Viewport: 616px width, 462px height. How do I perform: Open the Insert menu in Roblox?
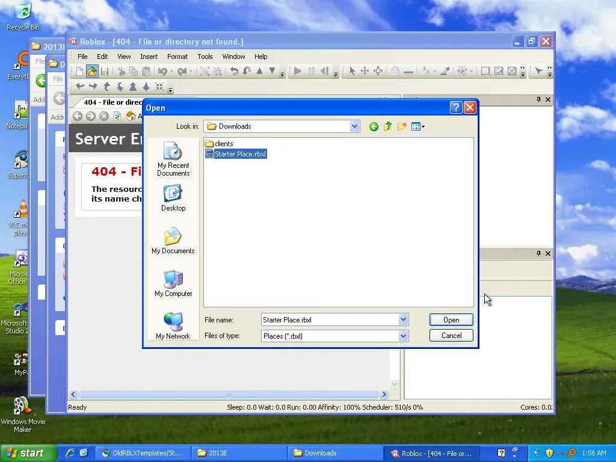tap(149, 57)
